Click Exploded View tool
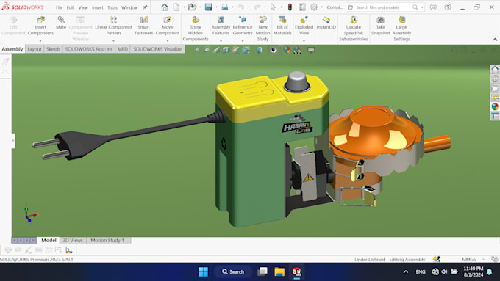This screenshot has height=281, width=500. click(304, 26)
